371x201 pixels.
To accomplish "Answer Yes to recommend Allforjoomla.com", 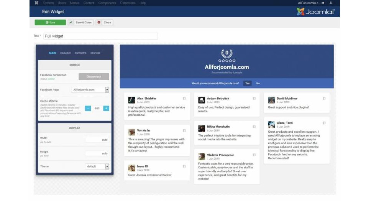I will (x=247, y=83).
